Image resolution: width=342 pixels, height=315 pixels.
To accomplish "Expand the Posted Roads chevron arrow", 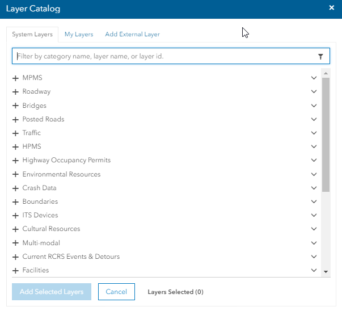I will pos(313,119).
